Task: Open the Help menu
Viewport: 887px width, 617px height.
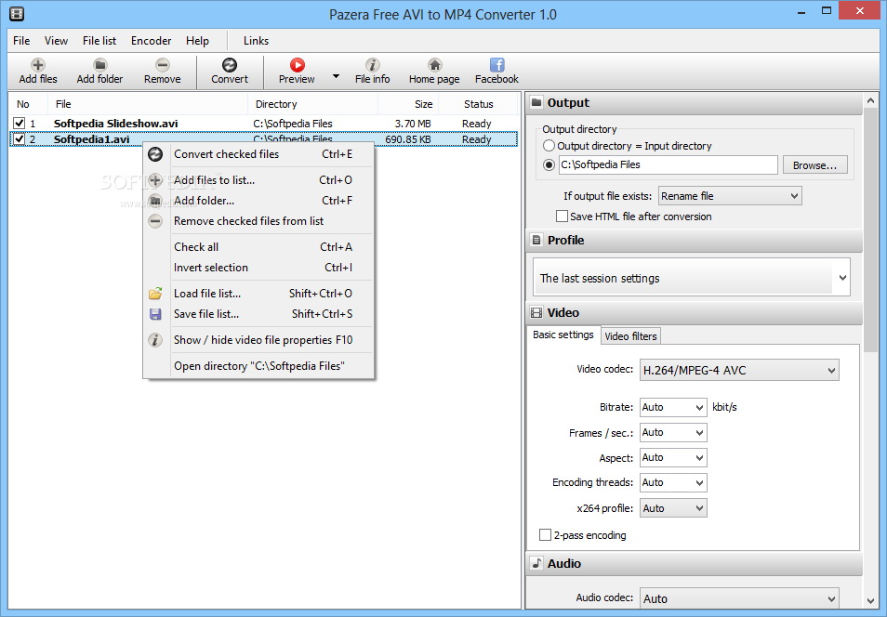Action: click(x=197, y=41)
